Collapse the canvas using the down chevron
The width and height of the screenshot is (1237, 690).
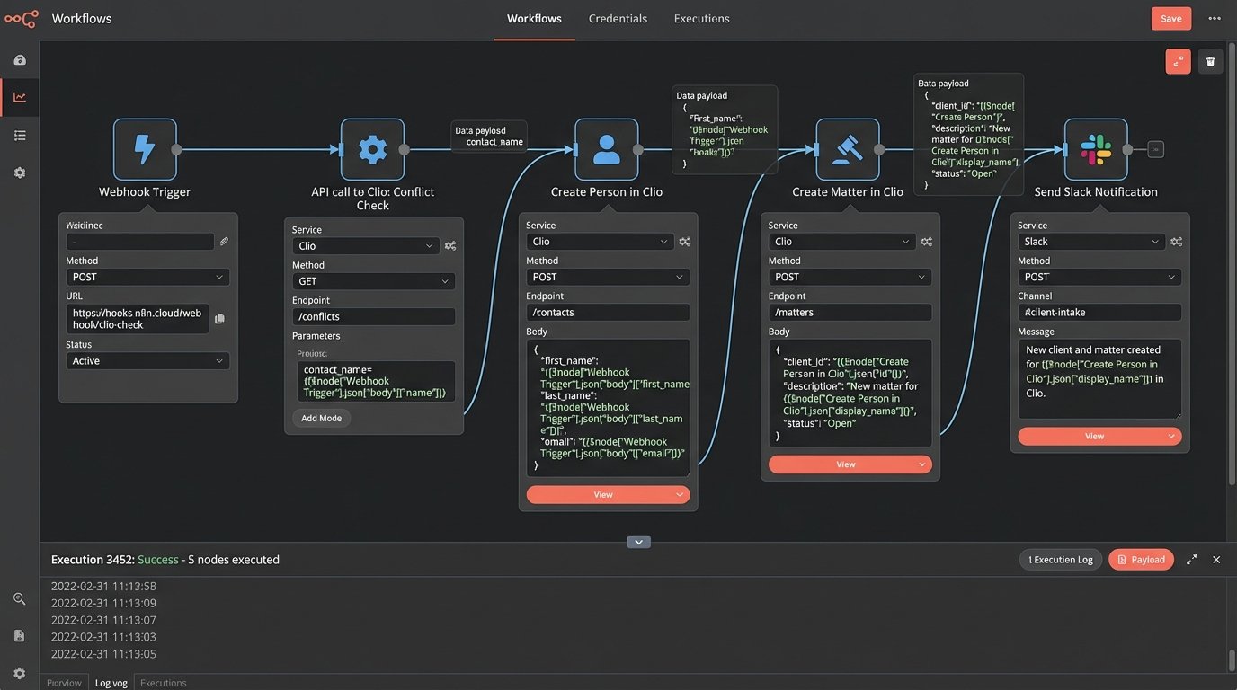pyautogui.click(x=638, y=542)
